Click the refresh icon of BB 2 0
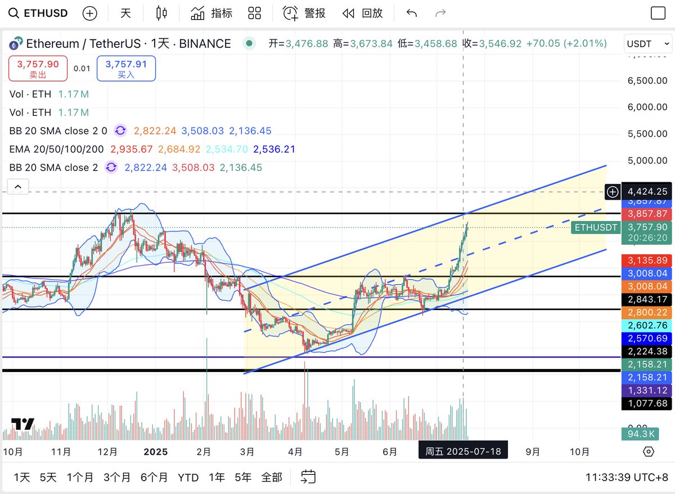 (120, 131)
